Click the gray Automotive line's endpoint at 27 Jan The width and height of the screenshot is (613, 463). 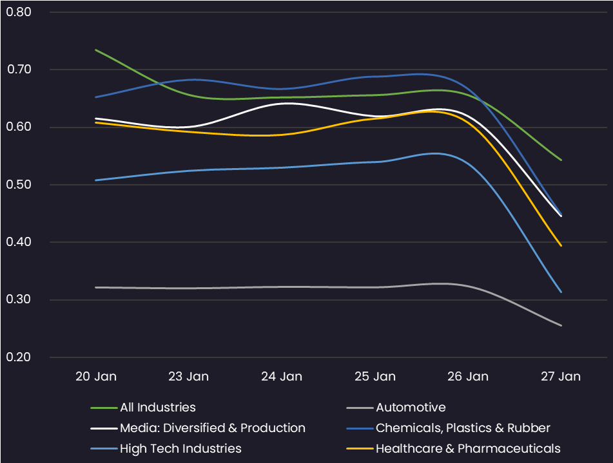pyautogui.click(x=561, y=325)
